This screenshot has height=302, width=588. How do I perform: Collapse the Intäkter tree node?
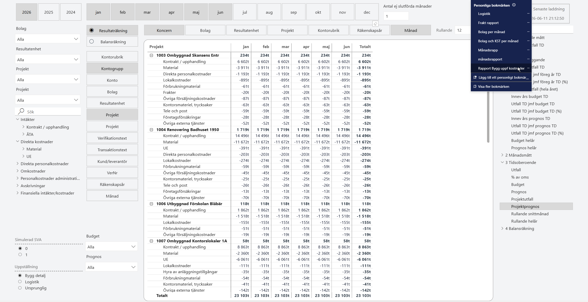[18, 119]
